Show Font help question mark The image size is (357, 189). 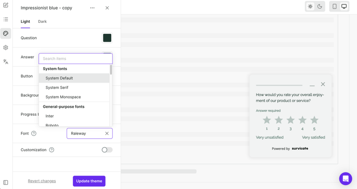point(34,133)
